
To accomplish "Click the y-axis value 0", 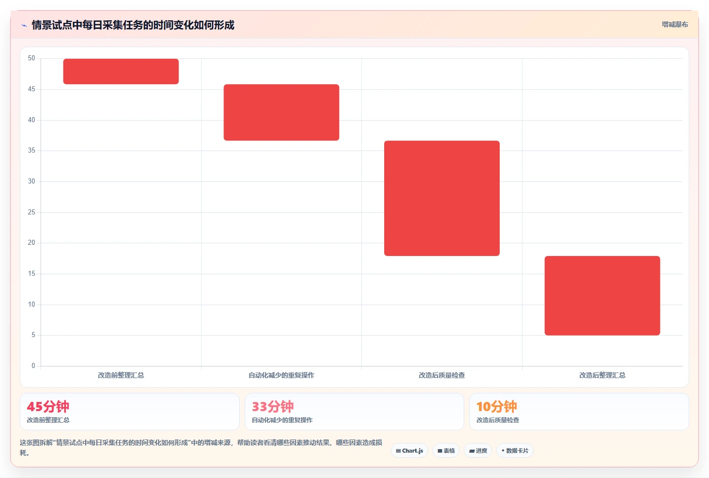I will coord(33,366).
